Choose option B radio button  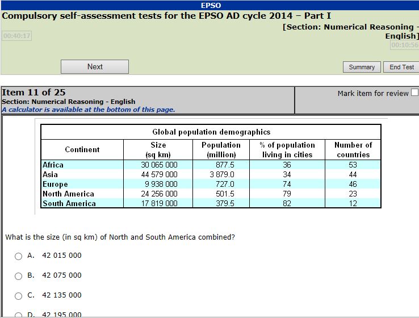[19, 276]
